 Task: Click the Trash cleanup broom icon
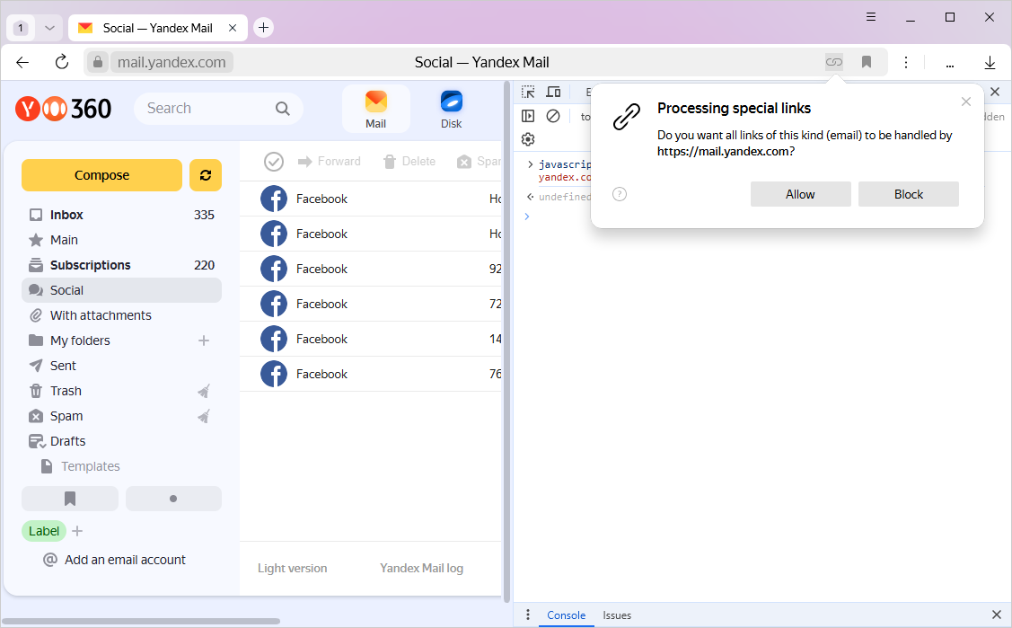[x=204, y=391]
